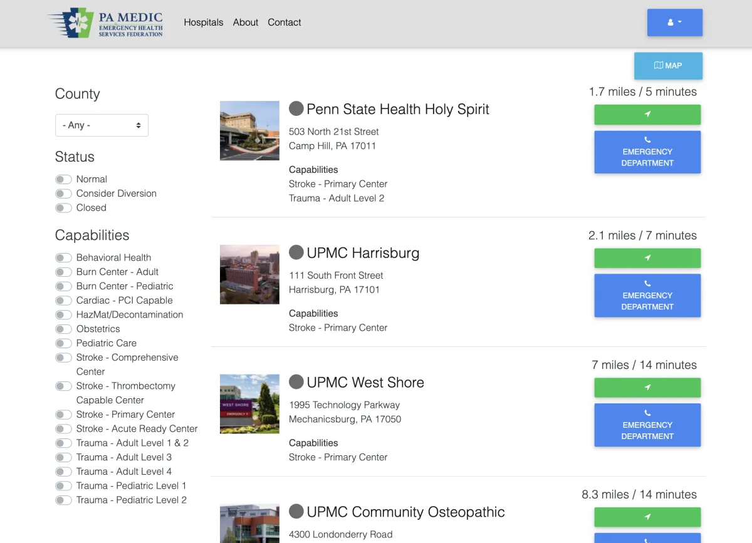Enable the Obstetrics filter
This screenshot has height=543, width=752.
click(63, 329)
